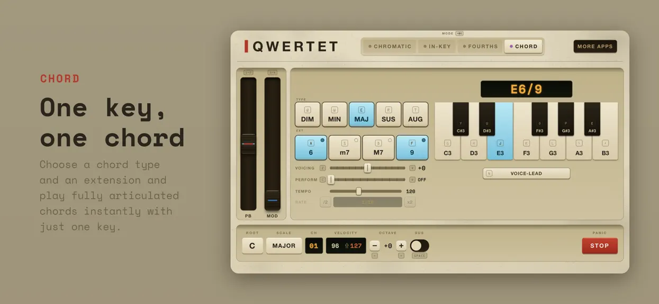Image resolution: width=659 pixels, height=304 pixels.
Task: Play the C3 white key
Action: click(448, 149)
